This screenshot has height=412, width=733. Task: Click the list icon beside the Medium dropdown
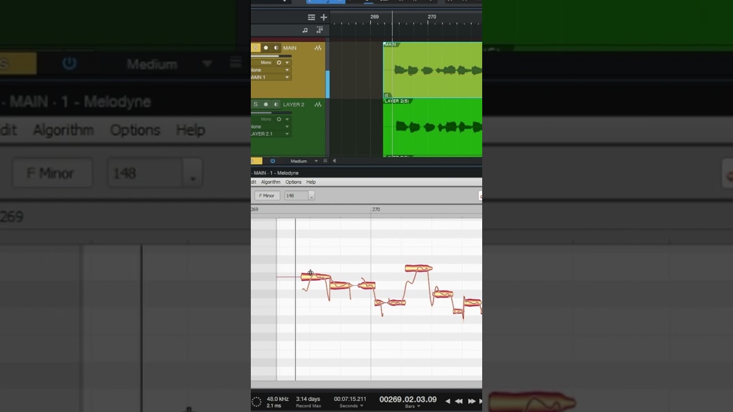(x=325, y=161)
